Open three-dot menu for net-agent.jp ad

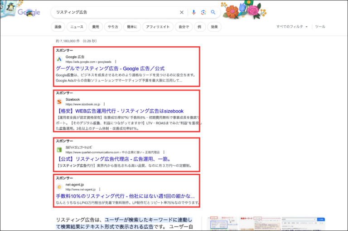[100, 189]
